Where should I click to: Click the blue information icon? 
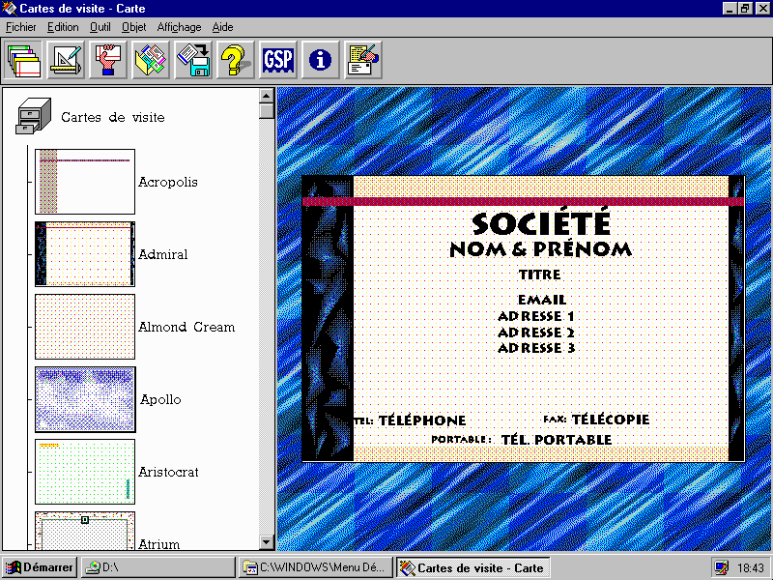point(321,60)
